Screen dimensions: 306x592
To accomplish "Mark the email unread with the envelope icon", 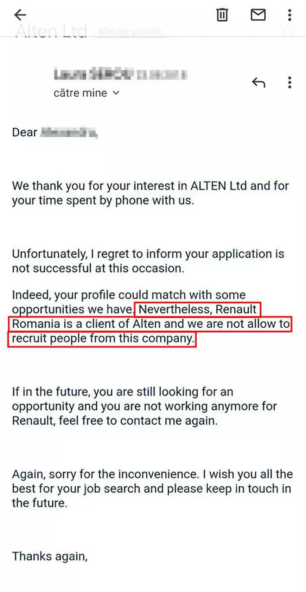I will coord(258,15).
